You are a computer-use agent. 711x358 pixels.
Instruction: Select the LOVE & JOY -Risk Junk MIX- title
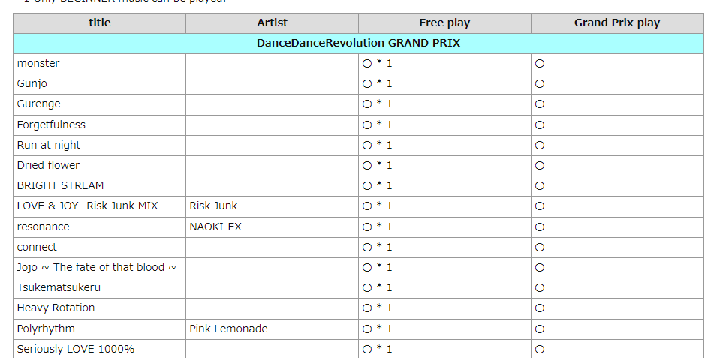[89, 206]
